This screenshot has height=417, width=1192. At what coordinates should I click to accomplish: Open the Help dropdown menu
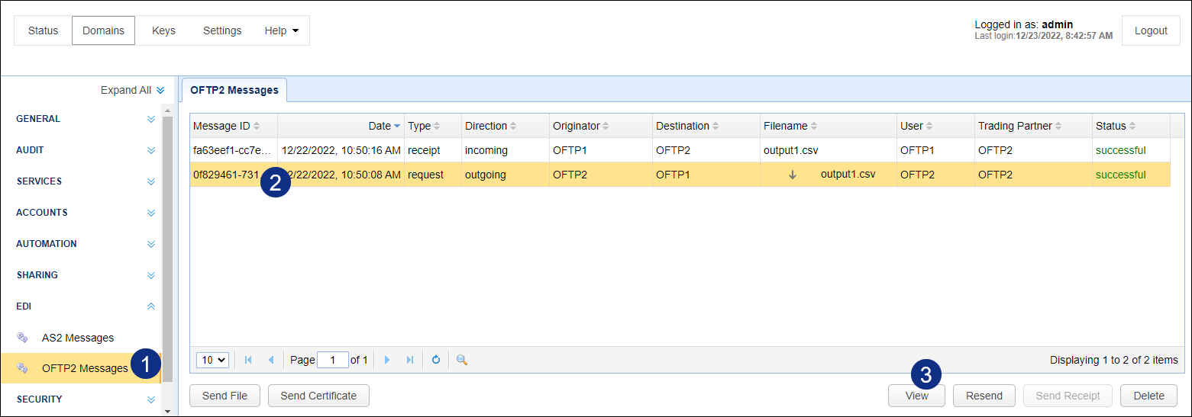click(281, 30)
